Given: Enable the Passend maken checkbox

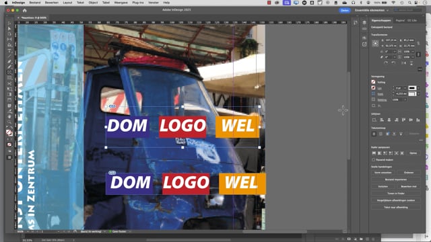Looking at the screenshot, I should click(x=374, y=160).
